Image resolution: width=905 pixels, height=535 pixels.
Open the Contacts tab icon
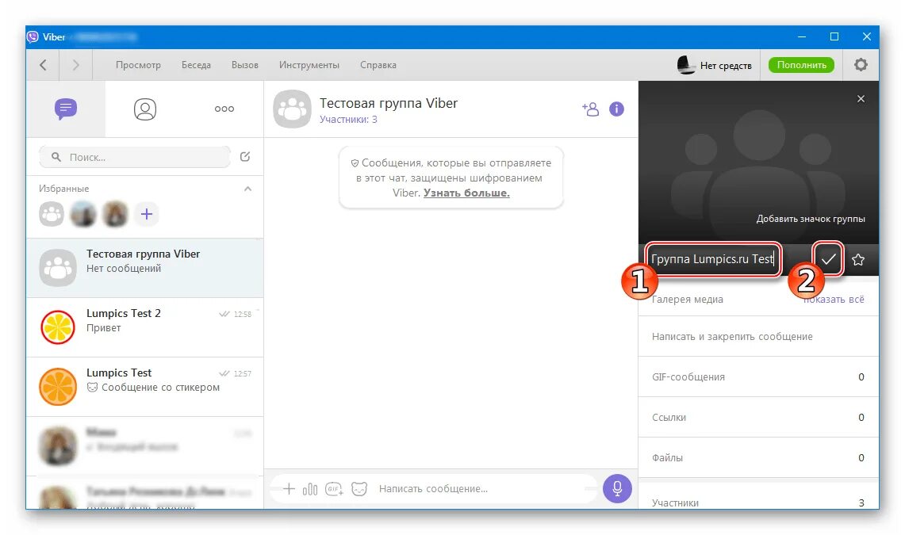[145, 109]
